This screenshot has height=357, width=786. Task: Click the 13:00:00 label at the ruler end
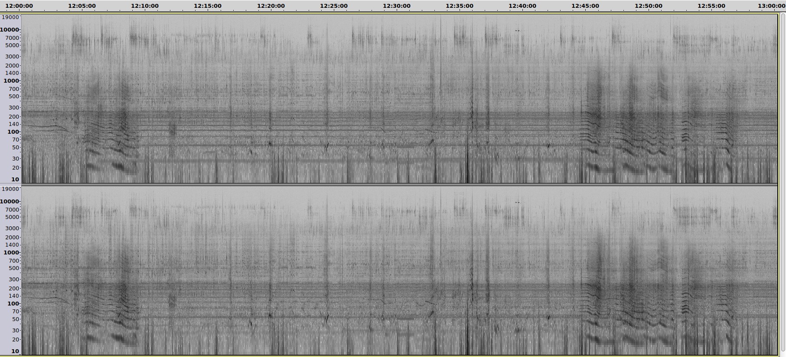[x=772, y=6]
